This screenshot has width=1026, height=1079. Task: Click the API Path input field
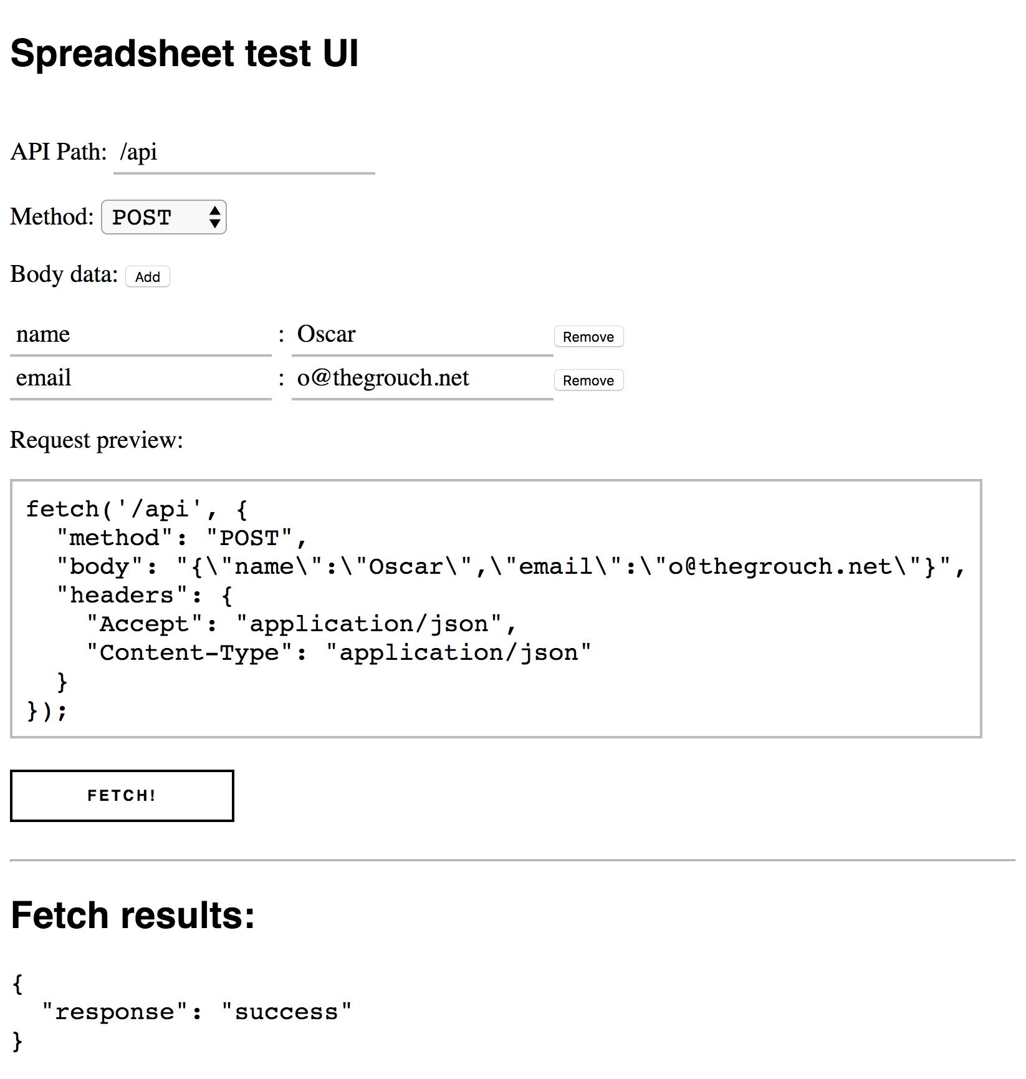(244, 153)
